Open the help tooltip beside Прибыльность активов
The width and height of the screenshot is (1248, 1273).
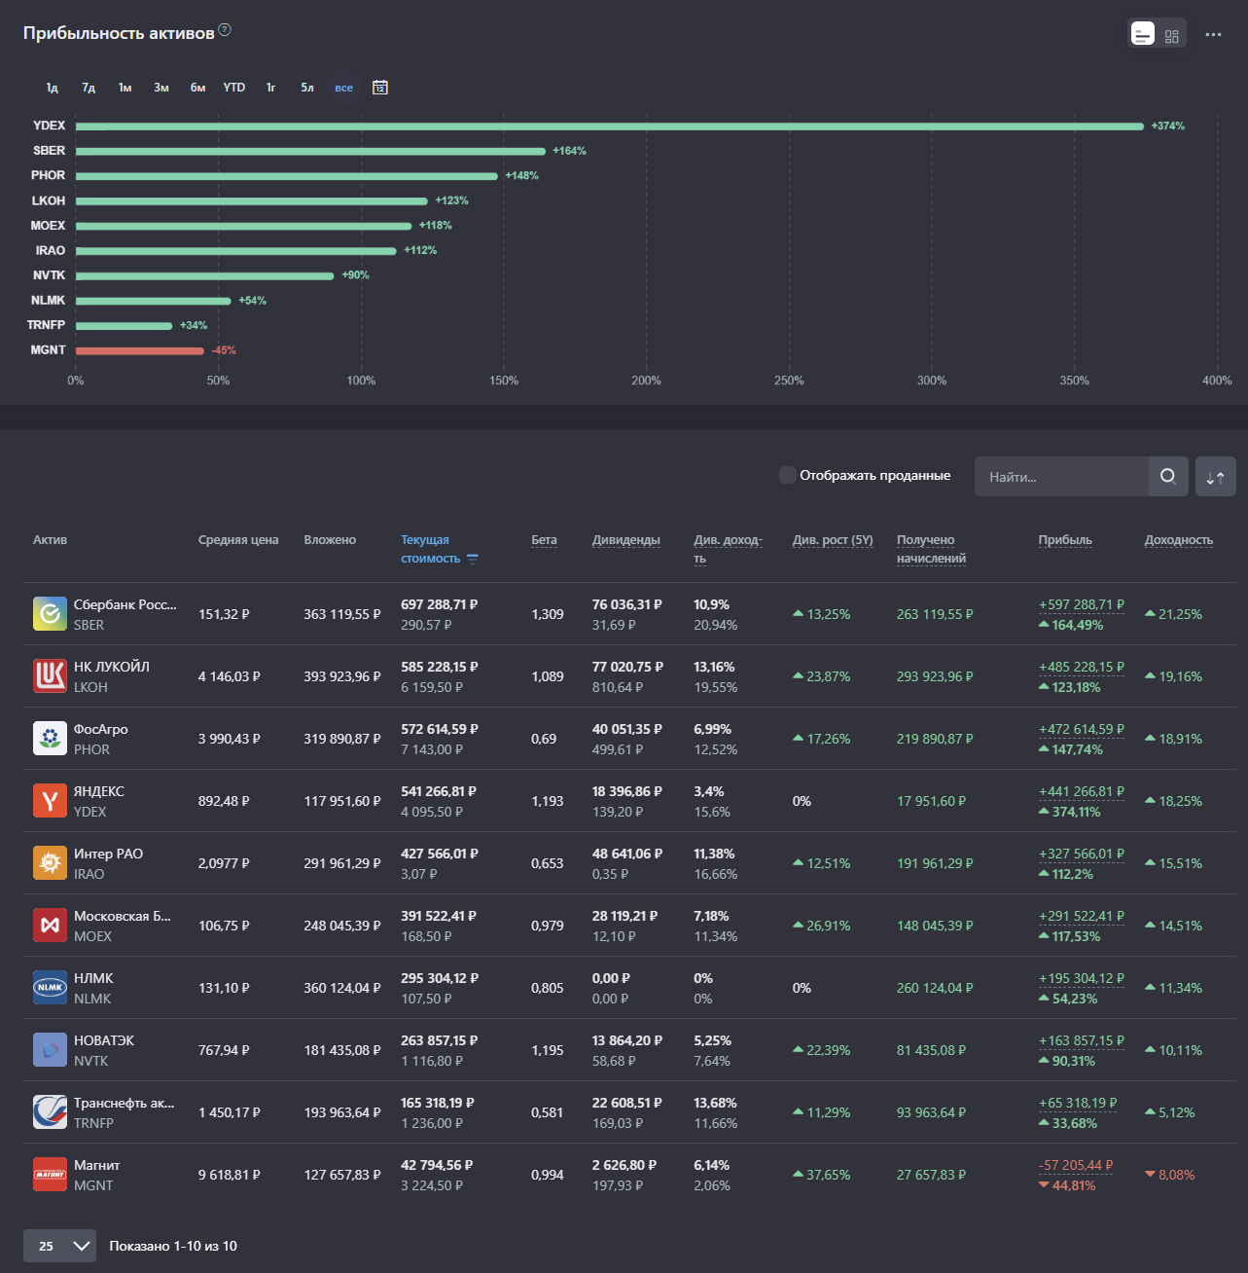225,30
